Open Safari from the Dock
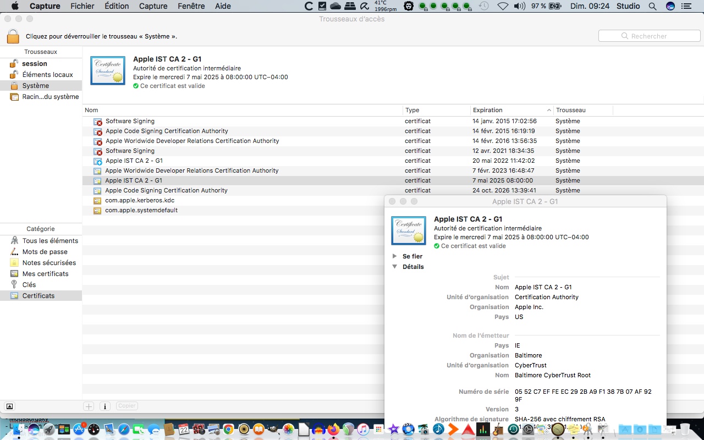The width and height of the screenshot is (704, 440). pyautogui.click(x=124, y=429)
